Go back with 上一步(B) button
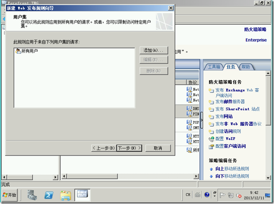Screen dimensions: 274x204 click(104, 148)
